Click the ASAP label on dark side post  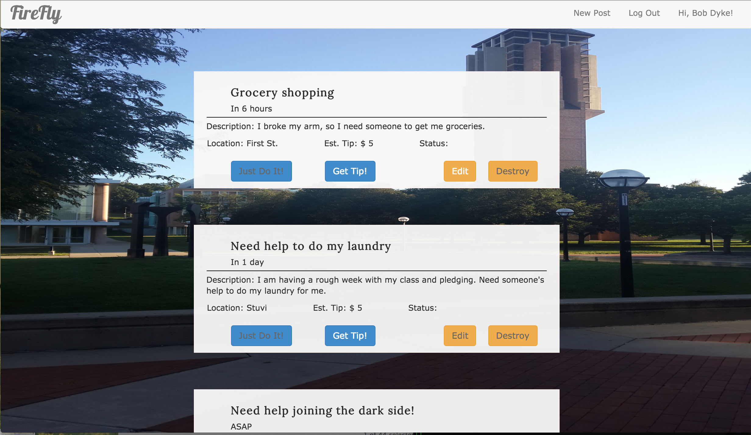241,426
